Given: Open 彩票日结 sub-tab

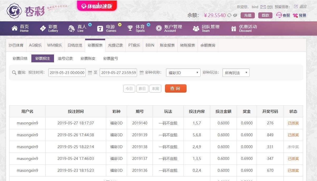Looking at the screenshot, I should tap(20, 58).
